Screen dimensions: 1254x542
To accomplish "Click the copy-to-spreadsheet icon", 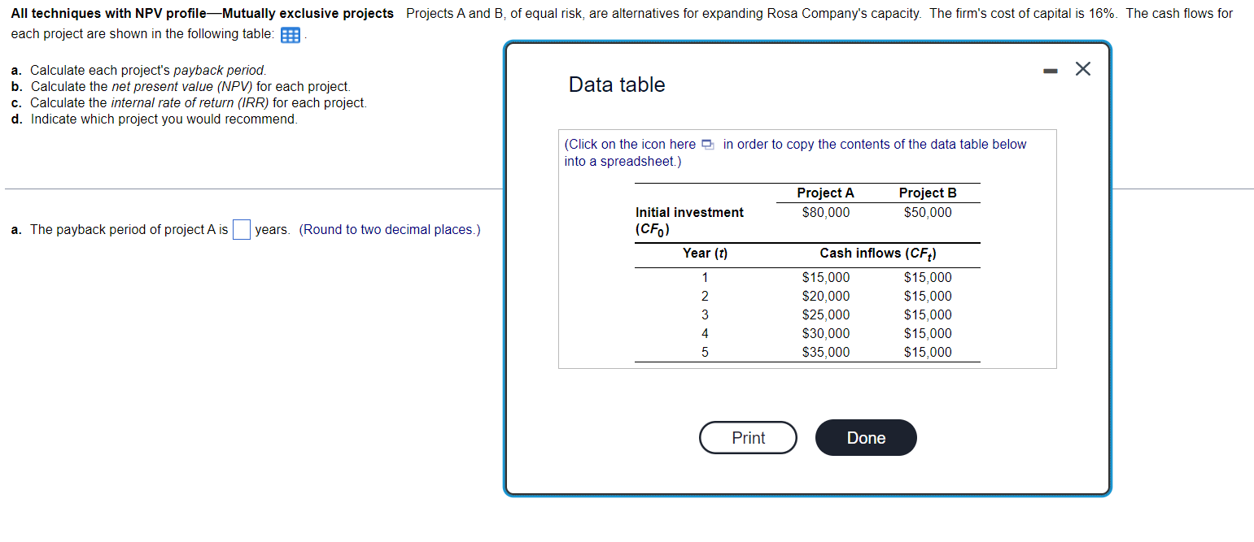I will [x=707, y=145].
